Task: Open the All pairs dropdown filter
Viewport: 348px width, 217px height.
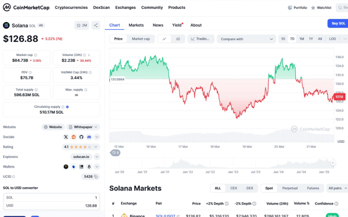Action: point(337,188)
